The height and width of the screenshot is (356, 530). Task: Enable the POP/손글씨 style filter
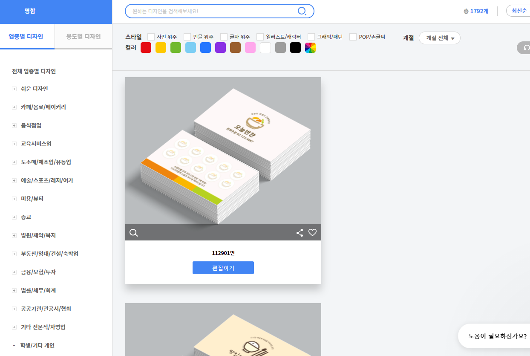pos(353,37)
